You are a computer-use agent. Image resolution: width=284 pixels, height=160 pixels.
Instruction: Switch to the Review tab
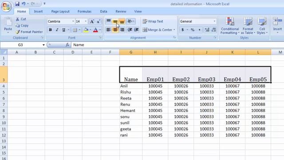point(121,12)
